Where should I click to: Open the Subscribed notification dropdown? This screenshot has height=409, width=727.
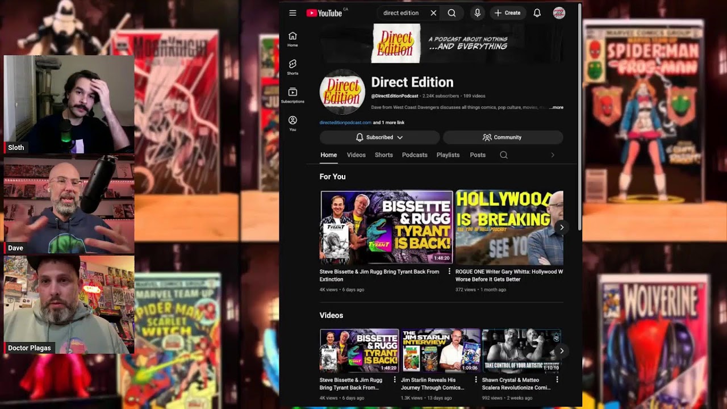[379, 137]
